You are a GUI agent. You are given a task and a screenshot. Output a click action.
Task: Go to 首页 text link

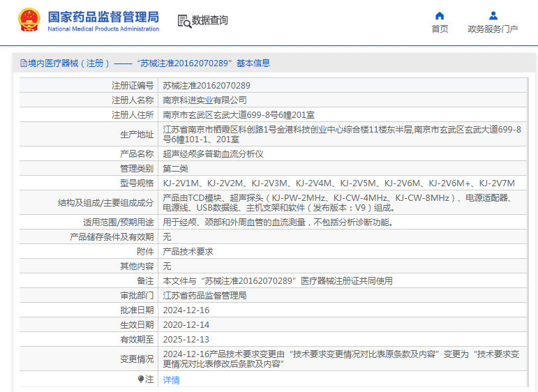pos(440,29)
